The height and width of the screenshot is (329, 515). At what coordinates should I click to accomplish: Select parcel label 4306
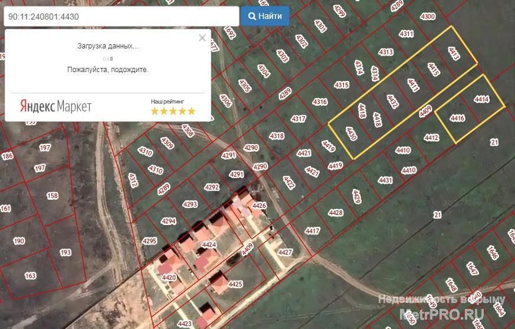click(225, 100)
